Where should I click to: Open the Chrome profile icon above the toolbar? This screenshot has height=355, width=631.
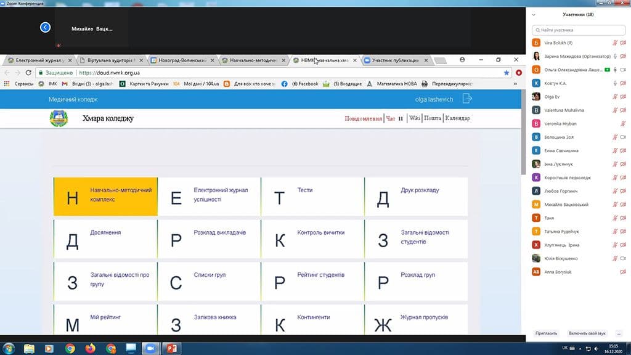click(462, 60)
